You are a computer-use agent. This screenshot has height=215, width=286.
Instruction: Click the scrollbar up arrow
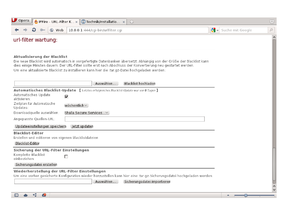click(x=274, y=37)
